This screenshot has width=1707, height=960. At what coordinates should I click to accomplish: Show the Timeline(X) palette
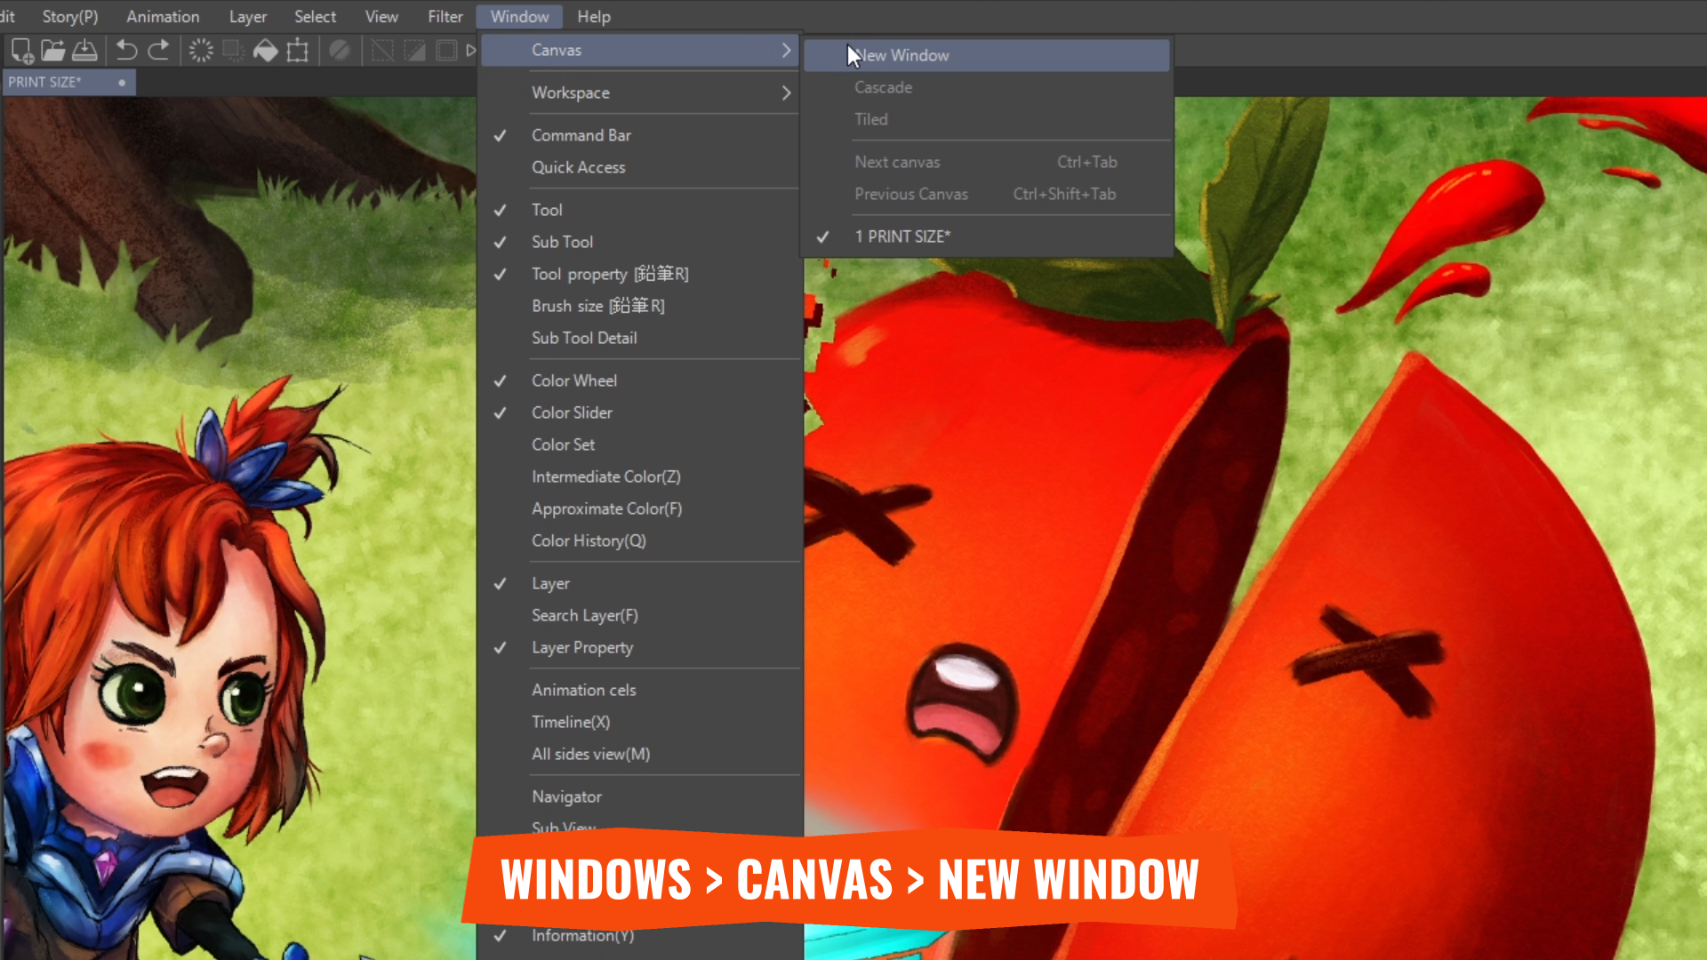(x=638, y=722)
